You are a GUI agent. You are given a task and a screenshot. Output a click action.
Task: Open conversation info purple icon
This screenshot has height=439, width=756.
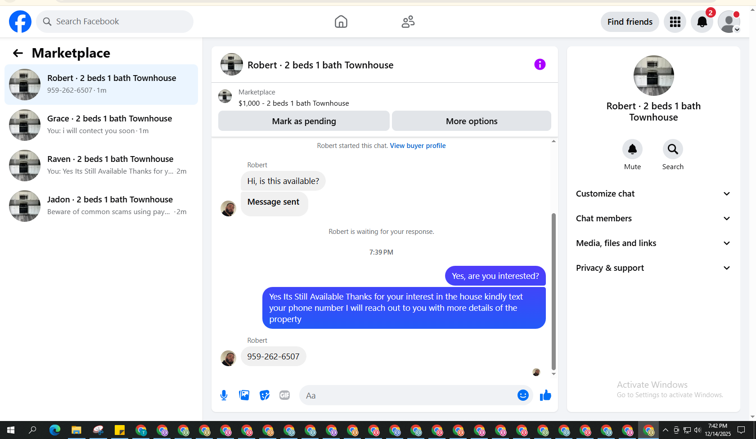click(x=540, y=64)
